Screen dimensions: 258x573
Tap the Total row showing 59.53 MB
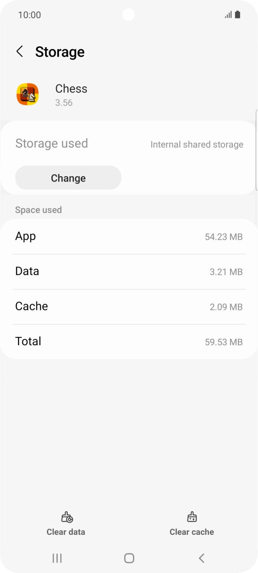[x=129, y=342]
